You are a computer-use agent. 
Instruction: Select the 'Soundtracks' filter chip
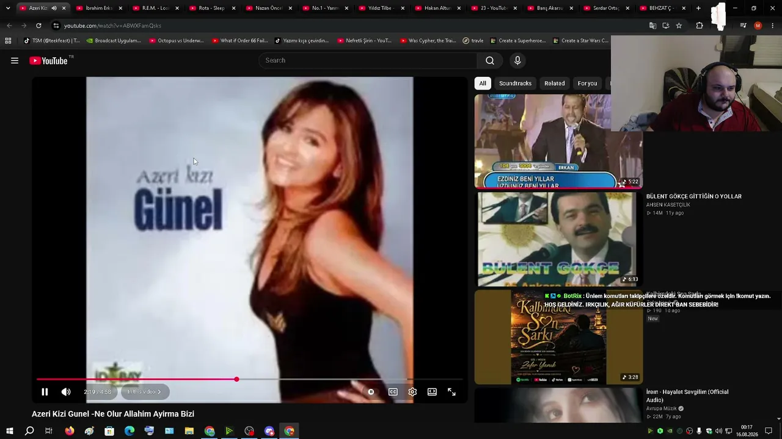(x=515, y=83)
